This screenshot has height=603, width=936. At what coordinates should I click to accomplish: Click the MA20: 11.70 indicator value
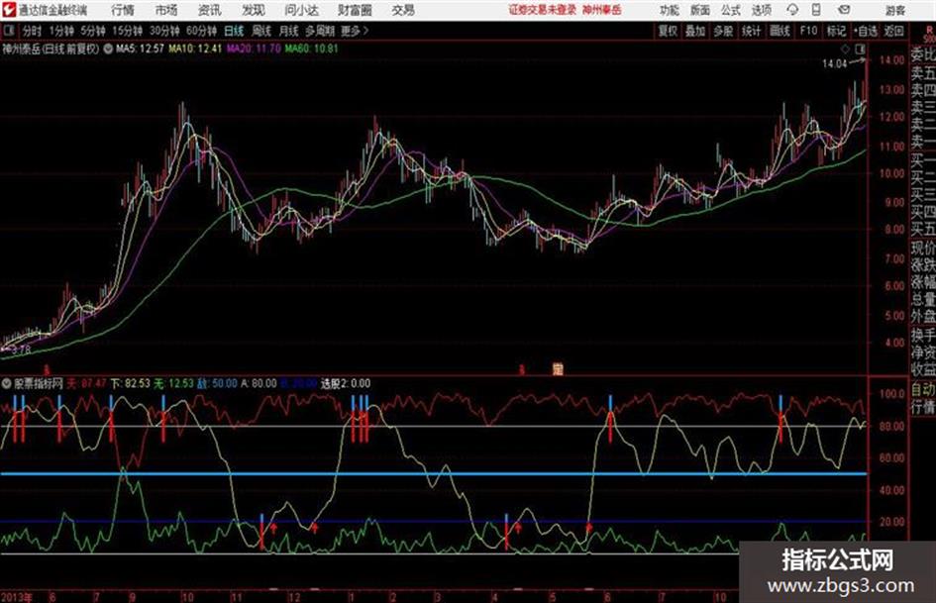pos(254,49)
